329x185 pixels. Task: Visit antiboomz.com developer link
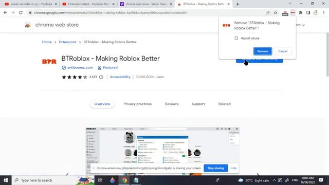80,67
